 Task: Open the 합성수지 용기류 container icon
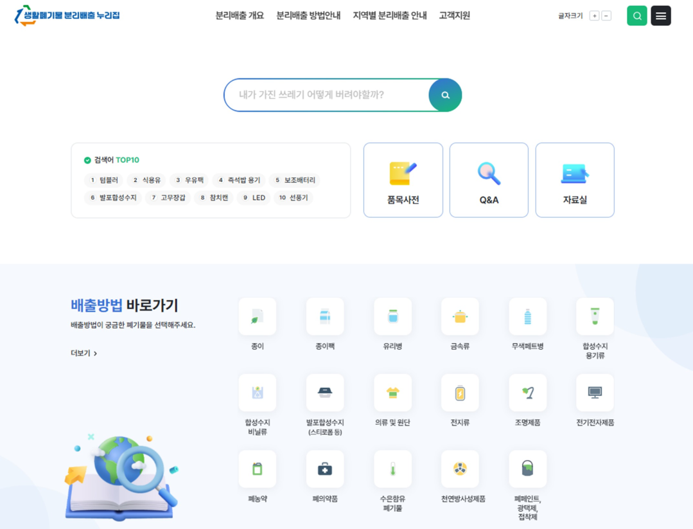(595, 316)
